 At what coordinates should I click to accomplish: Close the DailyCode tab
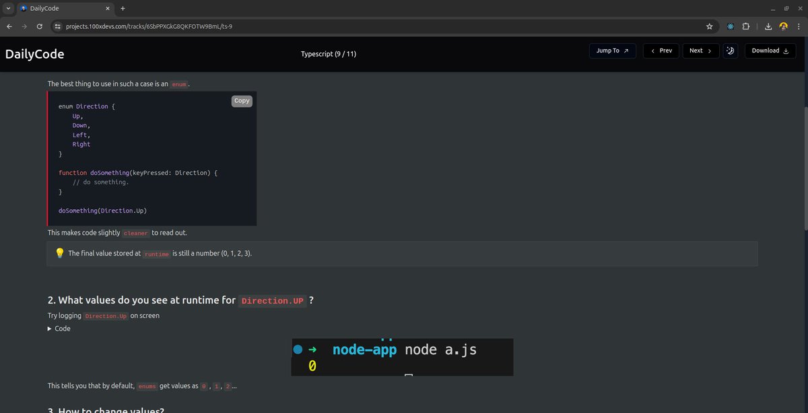108,8
